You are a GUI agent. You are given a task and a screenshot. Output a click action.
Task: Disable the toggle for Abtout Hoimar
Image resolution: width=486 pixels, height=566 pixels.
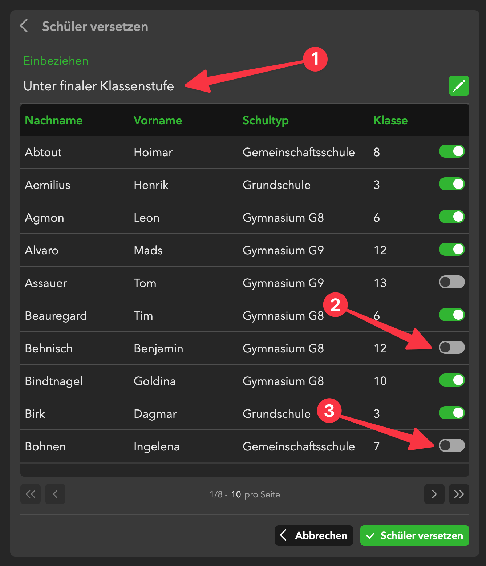451,151
